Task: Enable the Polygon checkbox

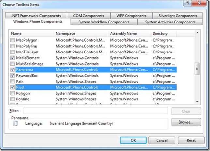Action: click(13, 93)
